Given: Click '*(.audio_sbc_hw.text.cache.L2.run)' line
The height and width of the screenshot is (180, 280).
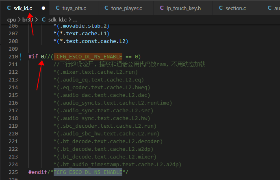Looking at the screenshot, I should pos(106,133).
